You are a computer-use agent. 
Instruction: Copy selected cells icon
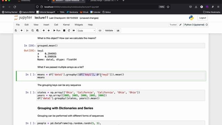coord(33,31)
